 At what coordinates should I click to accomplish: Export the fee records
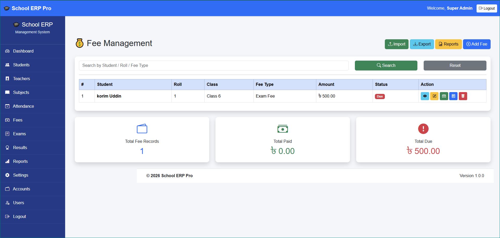tap(422, 44)
